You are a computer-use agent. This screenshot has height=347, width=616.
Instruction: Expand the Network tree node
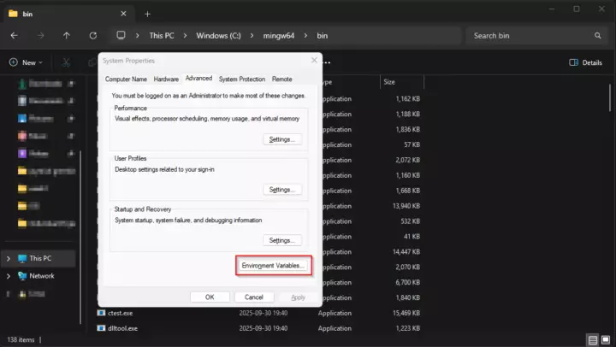pyautogui.click(x=9, y=276)
